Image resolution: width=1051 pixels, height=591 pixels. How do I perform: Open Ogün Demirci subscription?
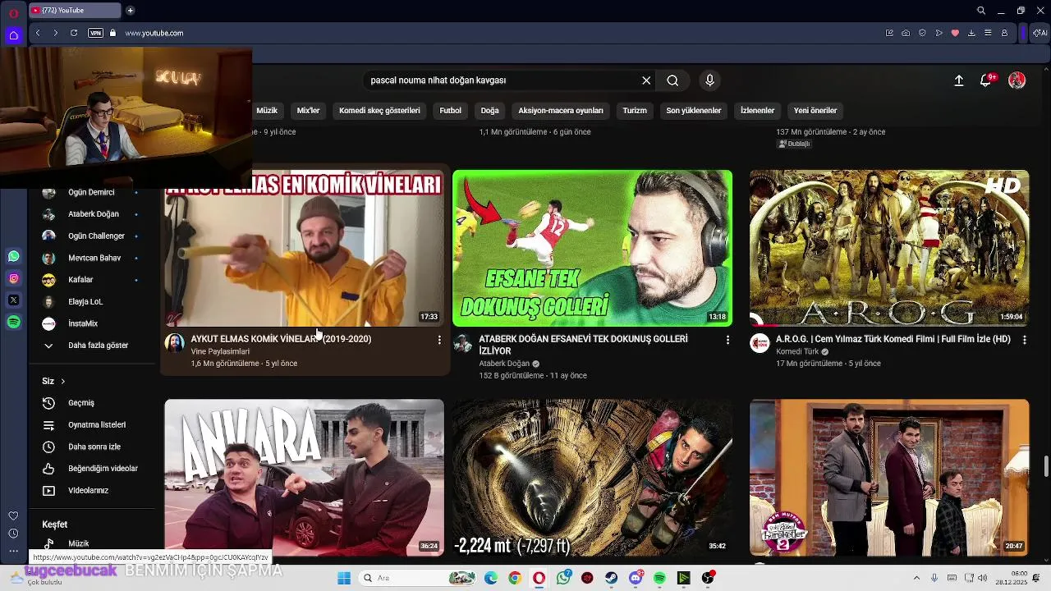pos(92,192)
